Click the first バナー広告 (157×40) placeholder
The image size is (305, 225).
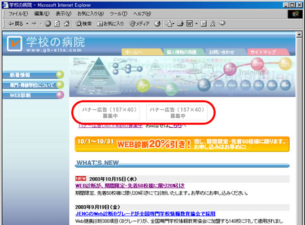[x=109, y=112]
